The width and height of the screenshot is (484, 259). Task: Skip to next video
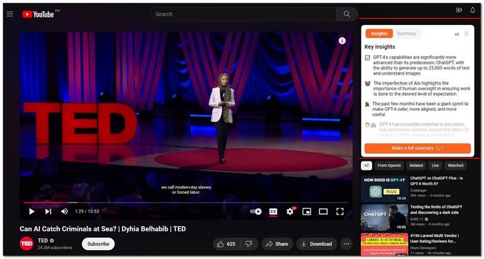pyautogui.click(x=48, y=211)
